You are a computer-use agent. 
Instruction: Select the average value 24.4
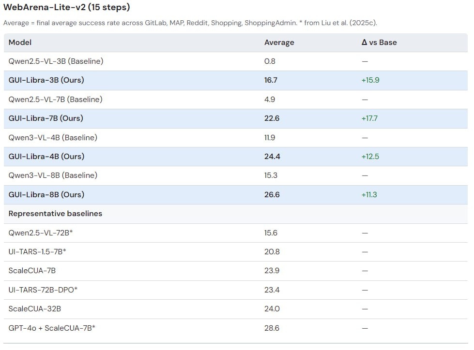click(x=272, y=157)
